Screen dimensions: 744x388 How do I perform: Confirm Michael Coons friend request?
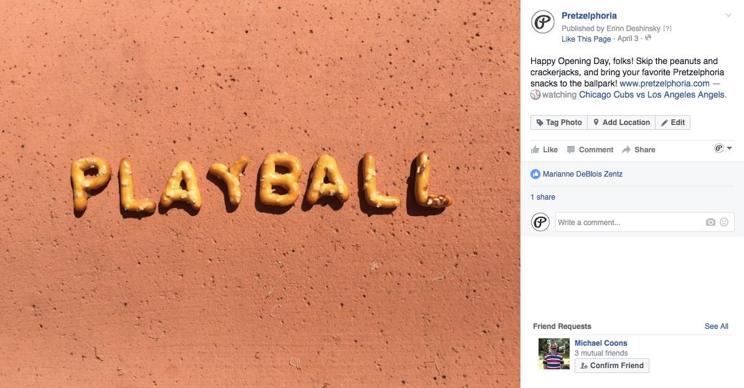(611, 365)
